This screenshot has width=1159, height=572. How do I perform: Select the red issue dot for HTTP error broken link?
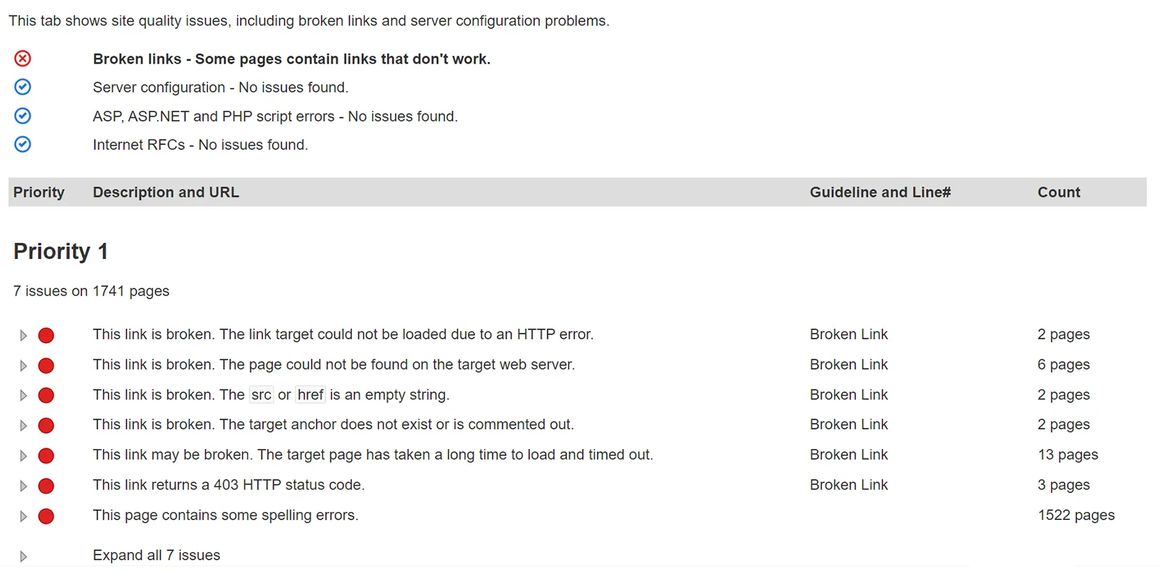click(x=46, y=335)
